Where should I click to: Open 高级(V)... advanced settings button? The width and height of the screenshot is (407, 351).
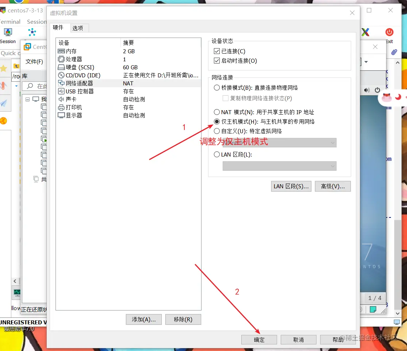[x=333, y=186]
